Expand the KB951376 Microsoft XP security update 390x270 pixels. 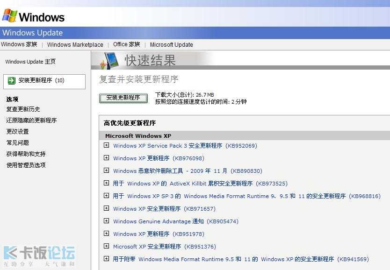pyautogui.click(x=107, y=246)
